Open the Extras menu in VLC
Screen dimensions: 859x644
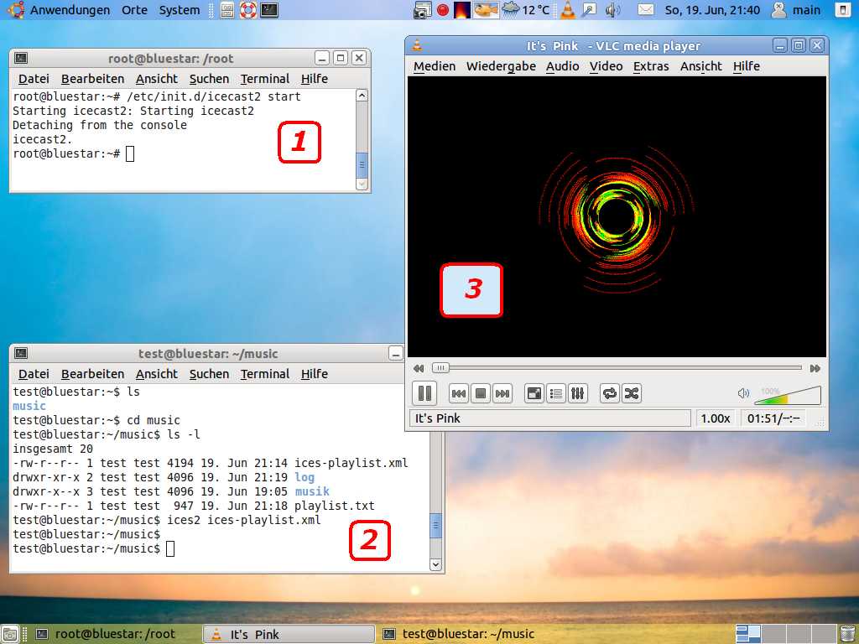(x=651, y=66)
